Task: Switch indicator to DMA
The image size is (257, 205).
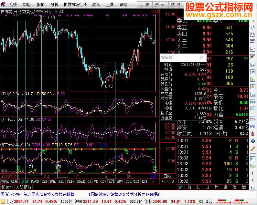Action: pyautogui.click(x=53, y=181)
